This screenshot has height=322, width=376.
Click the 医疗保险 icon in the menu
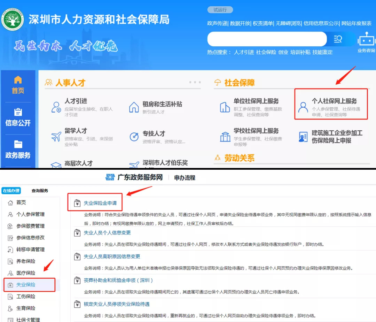(x=10, y=273)
